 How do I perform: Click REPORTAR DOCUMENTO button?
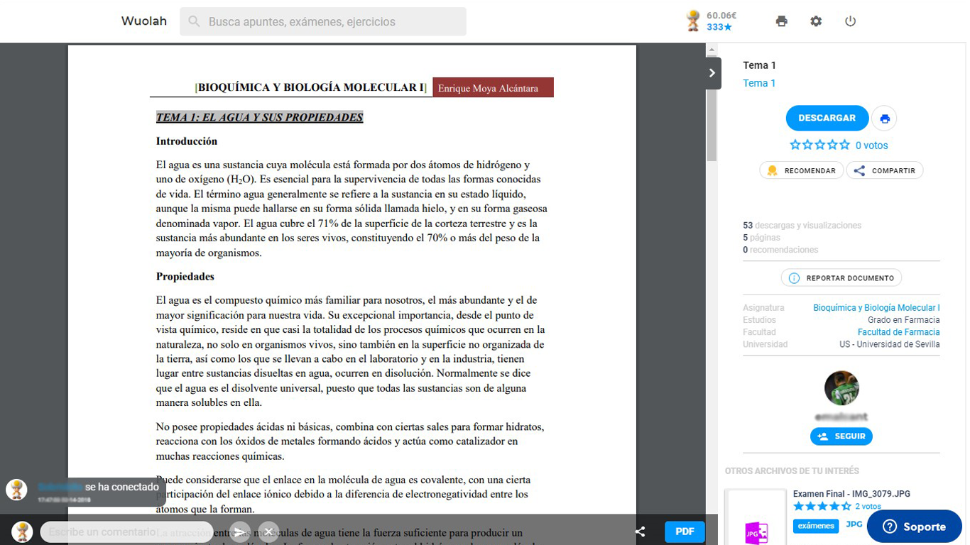pyautogui.click(x=841, y=277)
